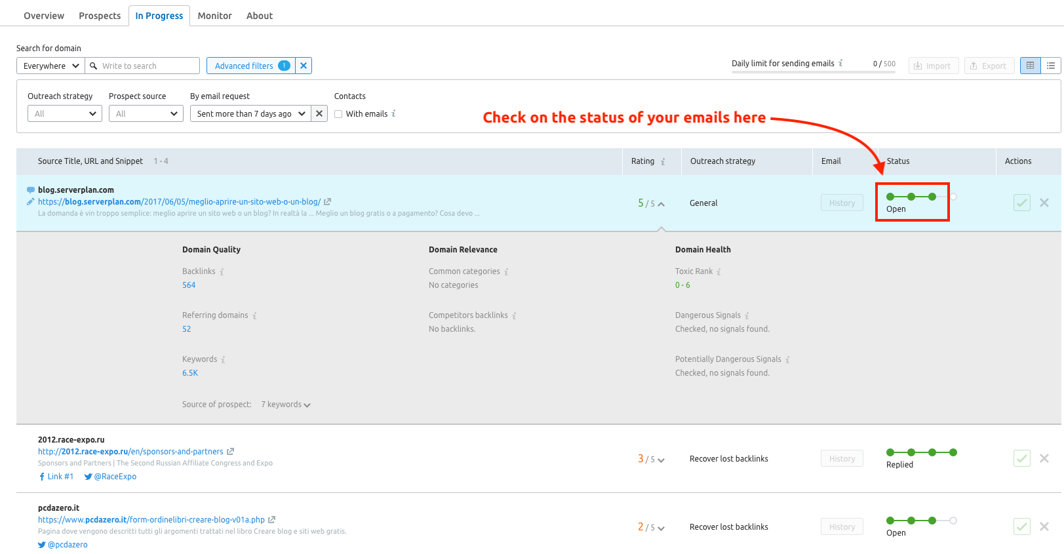This screenshot has height=554, width=1064.
Task: Switch to the list view icon
Action: point(1051,66)
